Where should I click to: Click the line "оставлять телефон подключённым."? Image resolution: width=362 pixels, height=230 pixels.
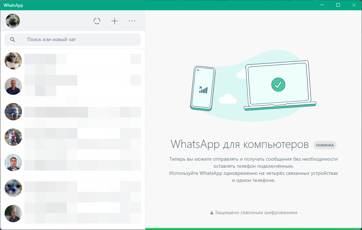click(253, 166)
